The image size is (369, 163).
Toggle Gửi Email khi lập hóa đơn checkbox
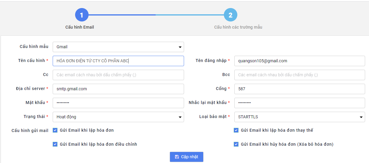55,130
